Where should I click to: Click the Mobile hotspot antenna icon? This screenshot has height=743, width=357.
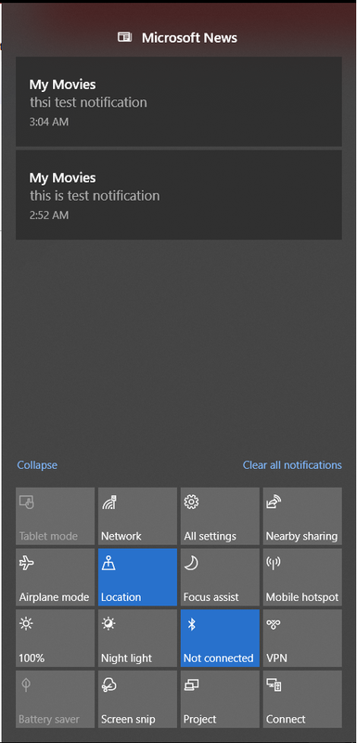[274, 564]
